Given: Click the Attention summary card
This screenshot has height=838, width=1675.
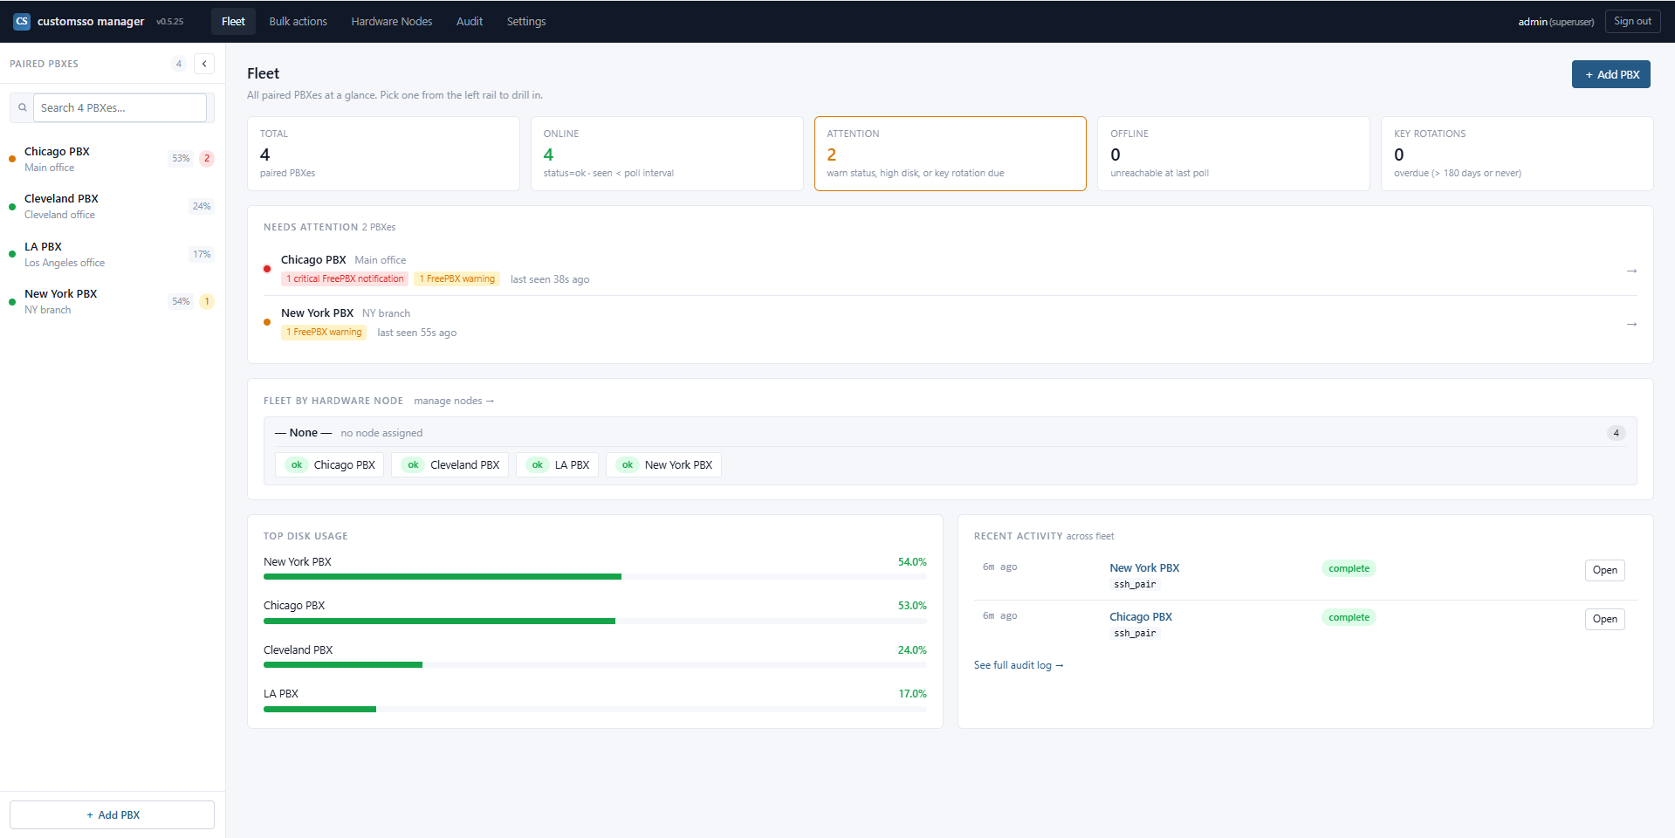Looking at the screenshot, I should click(950, 154).
